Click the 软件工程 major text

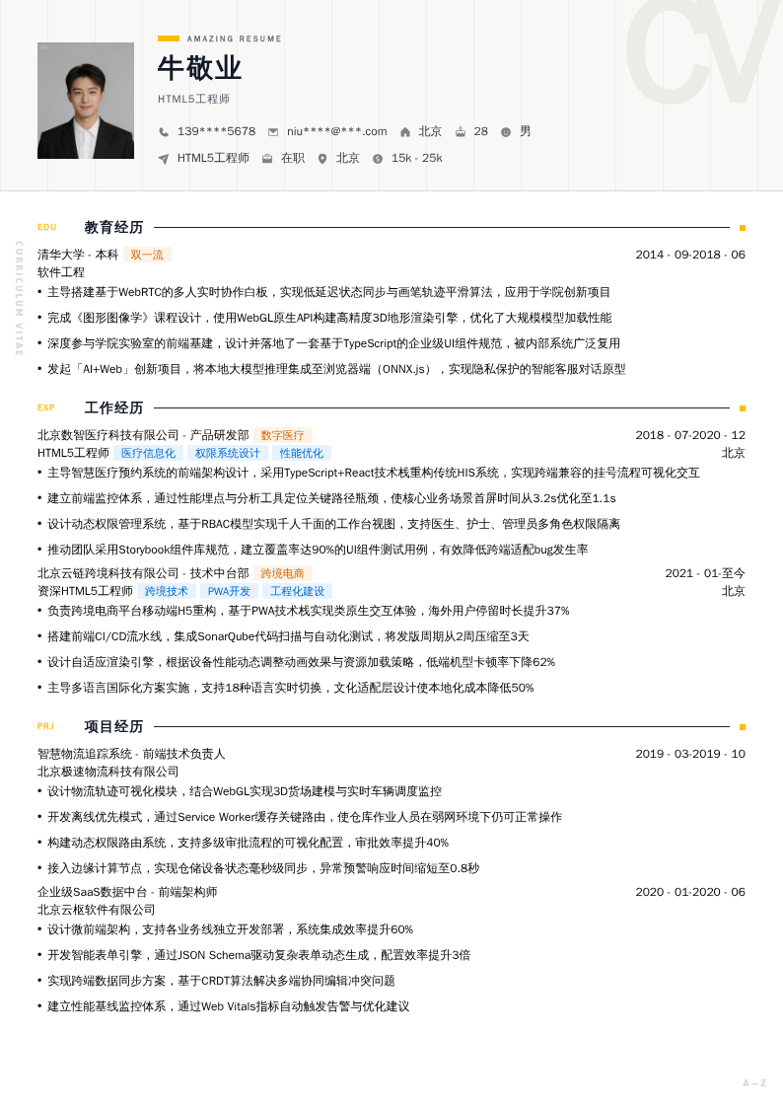(61, 272)
